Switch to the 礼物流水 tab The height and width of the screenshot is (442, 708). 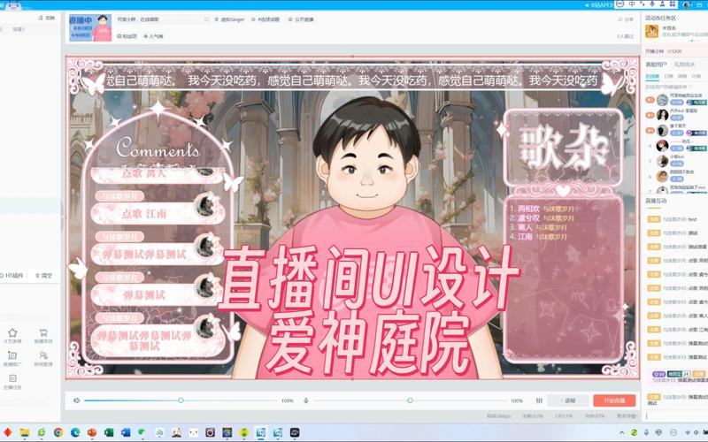tap(686, 65)
